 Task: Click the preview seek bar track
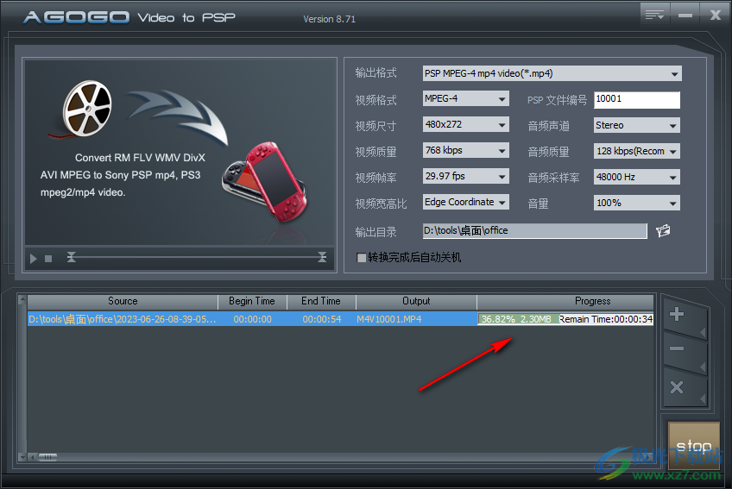tap(197, 257)
